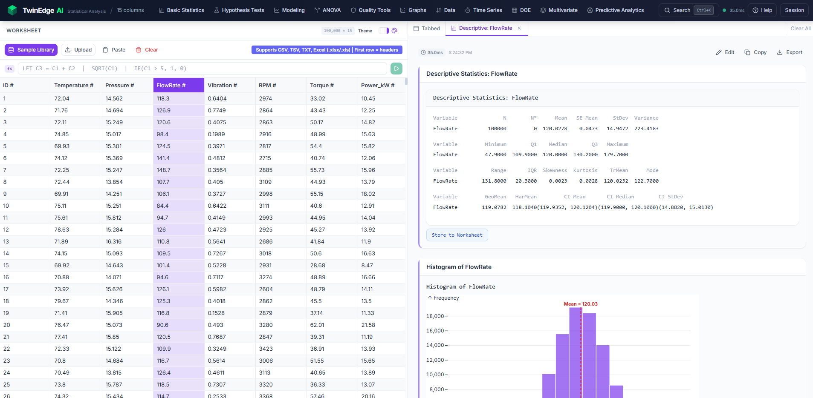The width and height of the screenshot is (813, 398).
Task: Click the fx formula icon
Action: (x=10, y=68)
